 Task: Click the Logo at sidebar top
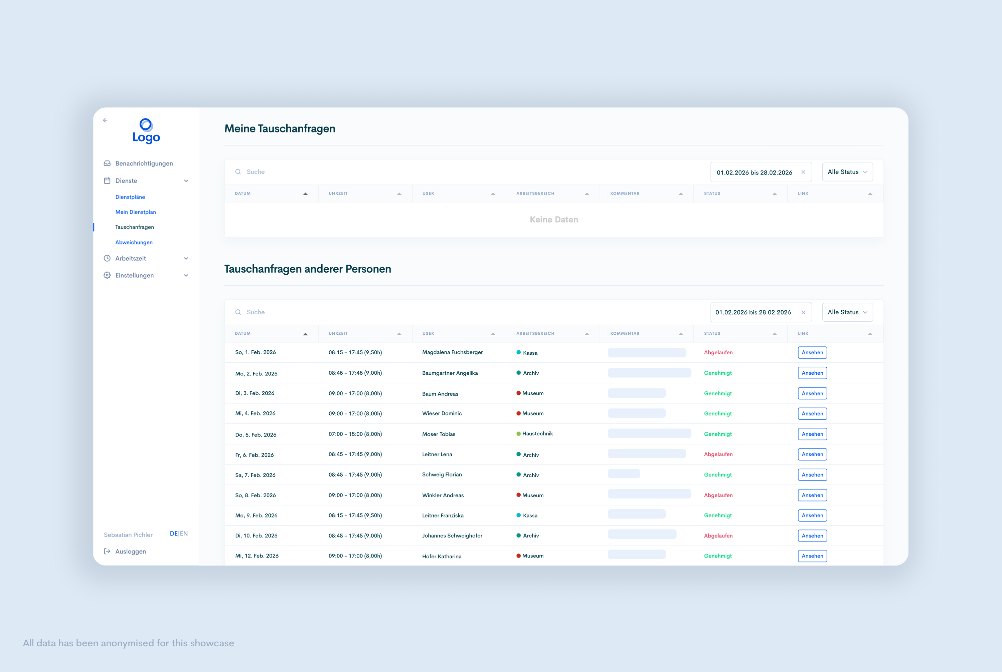point(146,131)
